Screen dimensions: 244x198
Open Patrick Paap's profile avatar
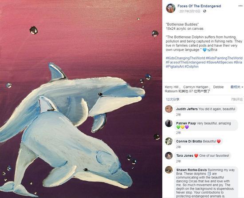tap(169, 123)
